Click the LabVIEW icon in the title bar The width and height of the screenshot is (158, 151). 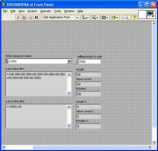click(x=4, y=4)
